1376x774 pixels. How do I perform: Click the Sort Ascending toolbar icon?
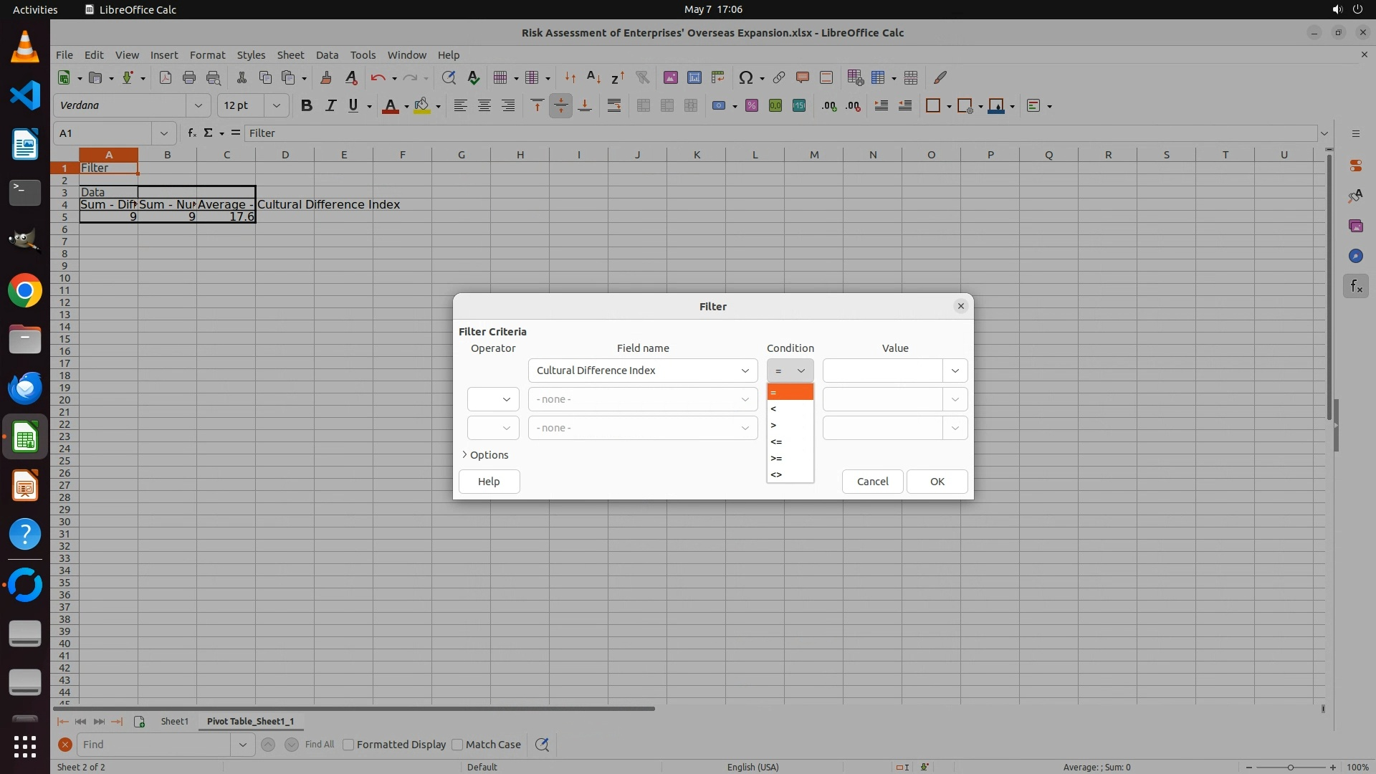pos(593,77)
